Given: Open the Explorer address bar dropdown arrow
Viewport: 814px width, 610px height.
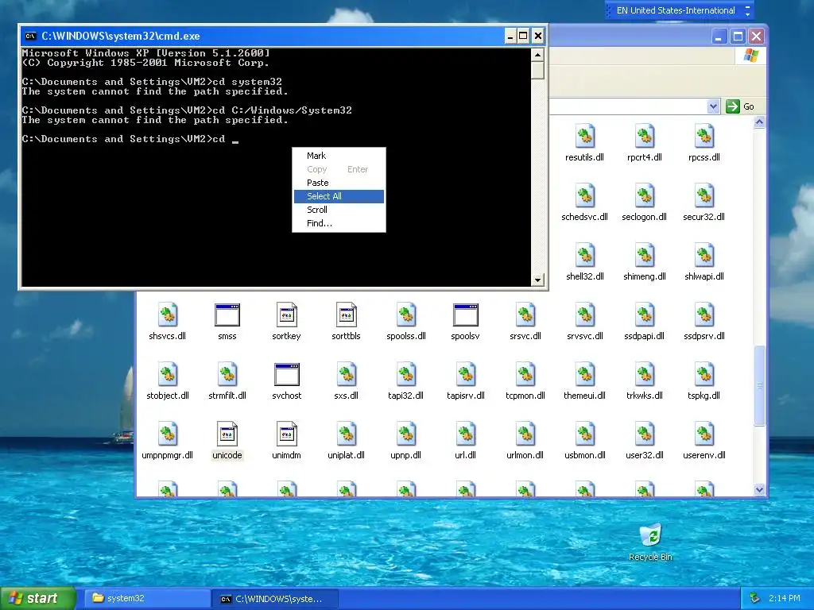Looking at the screenshot, I should tap(713, 106).
